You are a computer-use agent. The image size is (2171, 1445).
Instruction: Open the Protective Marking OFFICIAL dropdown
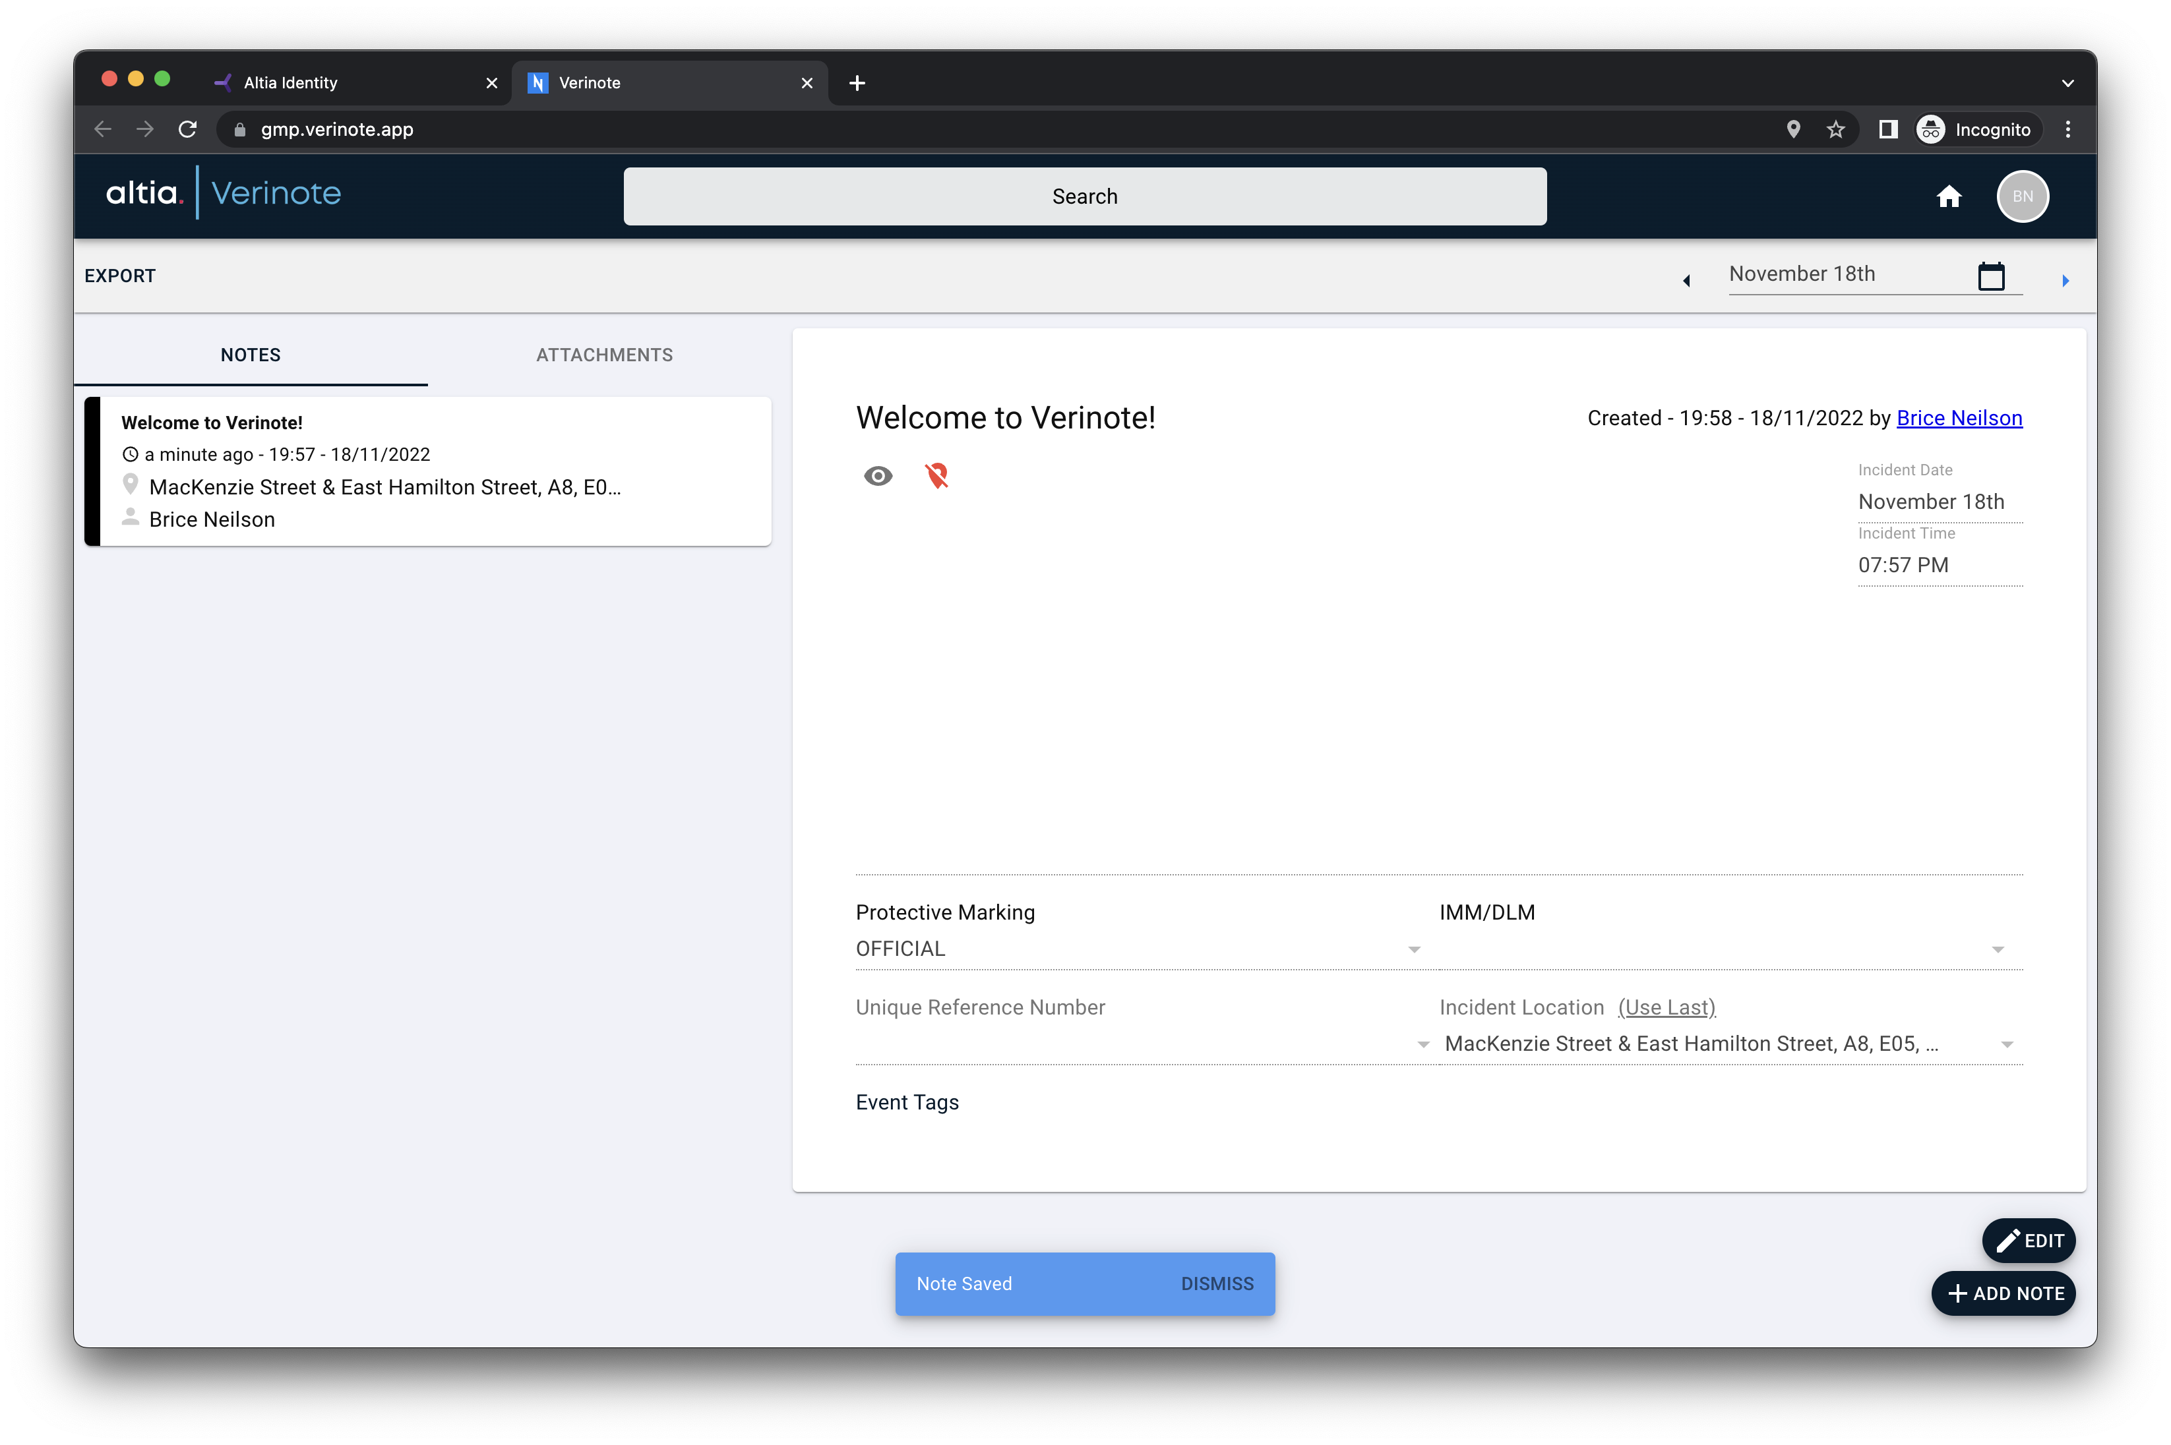tap(1413, 948)
